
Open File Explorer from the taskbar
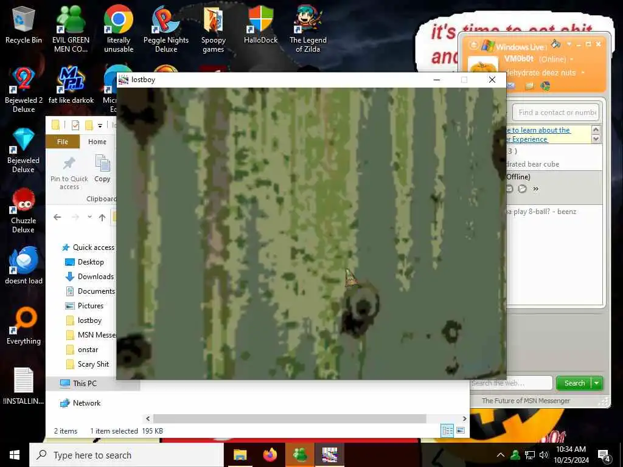pyautogui.click(x=240, y=455)
